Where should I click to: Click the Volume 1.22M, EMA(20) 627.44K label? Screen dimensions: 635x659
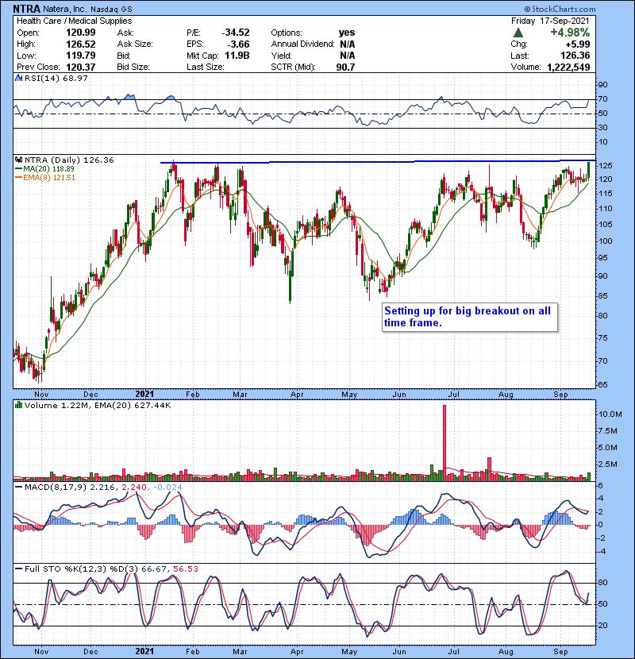(x=98, y=406)
